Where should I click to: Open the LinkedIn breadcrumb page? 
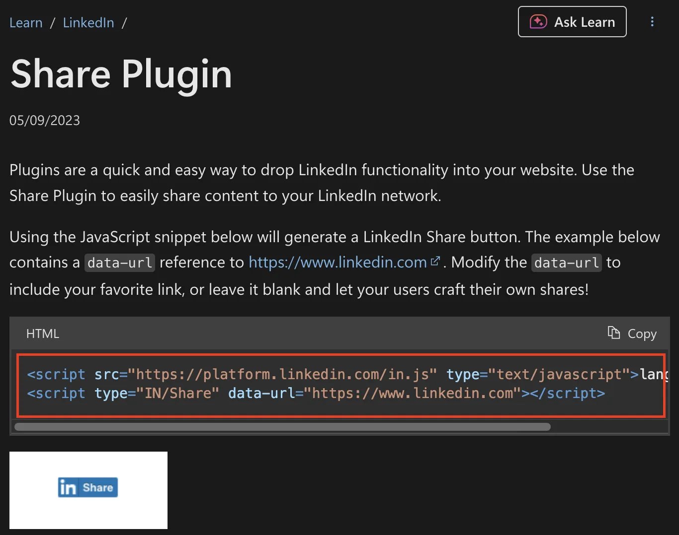tap(88, 22)
